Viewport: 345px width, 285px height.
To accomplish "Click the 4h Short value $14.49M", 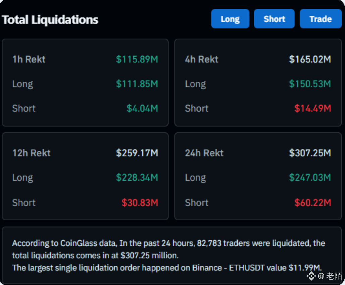I will (x=313, y=108).
